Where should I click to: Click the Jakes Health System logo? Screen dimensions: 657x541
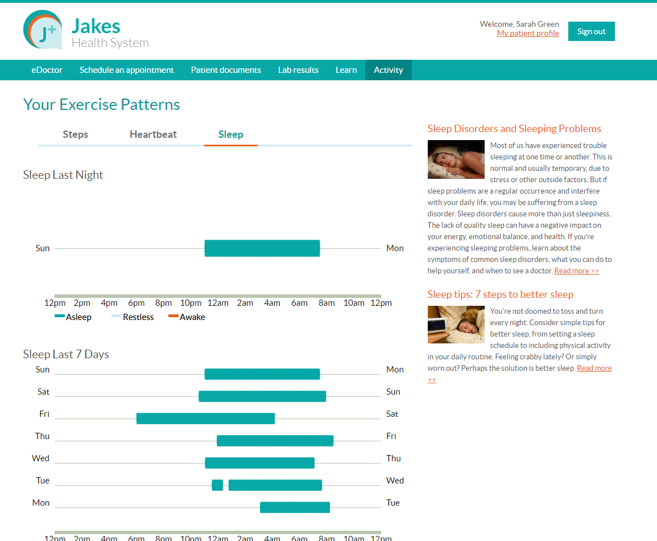(x=86, y=30)
